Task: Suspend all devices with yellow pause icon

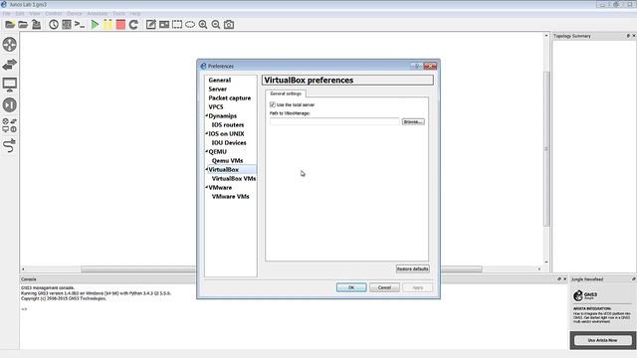Action: (107, 24)
